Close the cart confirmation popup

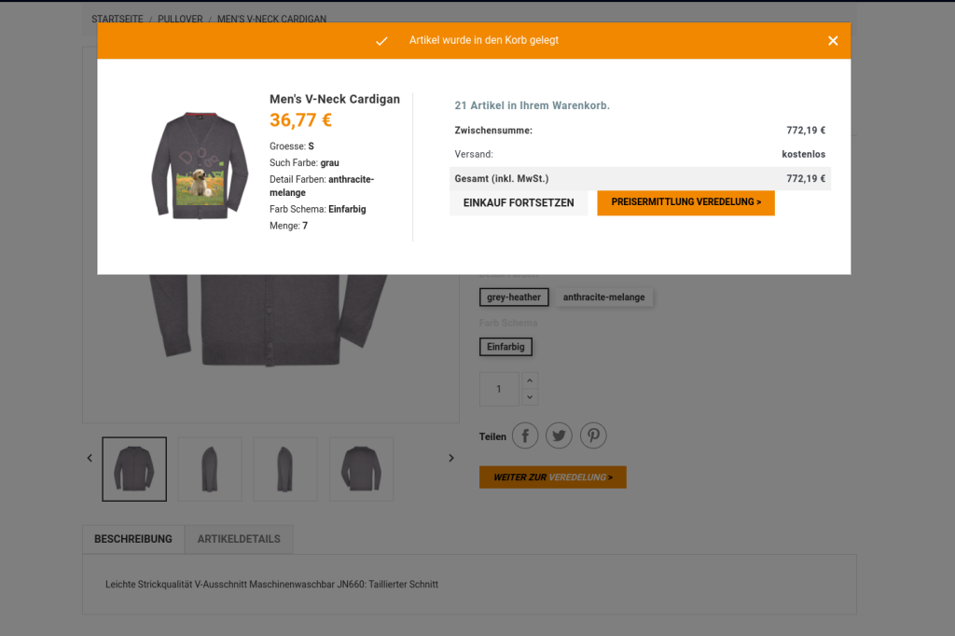(x=833, y=41)
